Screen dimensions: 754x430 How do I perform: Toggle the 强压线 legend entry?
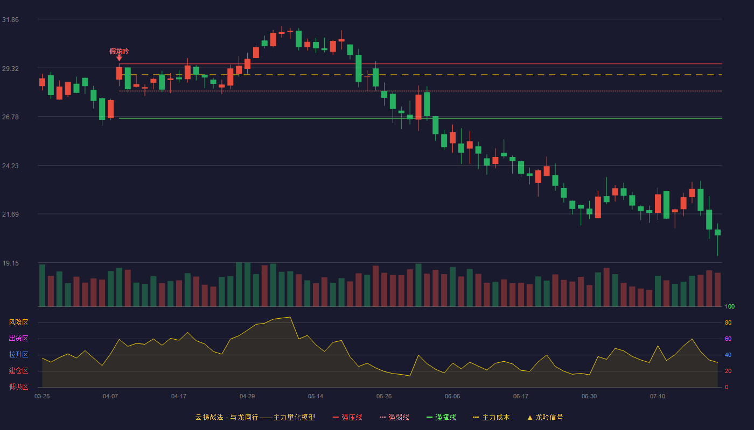[x=347, y=417]
